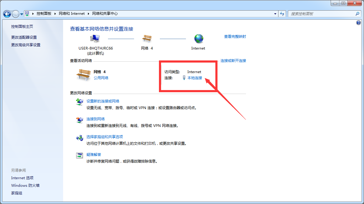Click Internet label under globe icon
The image size is (364, 204).
(x=198, y=48)
